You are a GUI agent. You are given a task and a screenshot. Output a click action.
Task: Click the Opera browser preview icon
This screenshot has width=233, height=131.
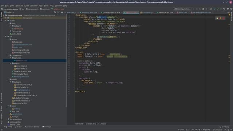point(224,18)
